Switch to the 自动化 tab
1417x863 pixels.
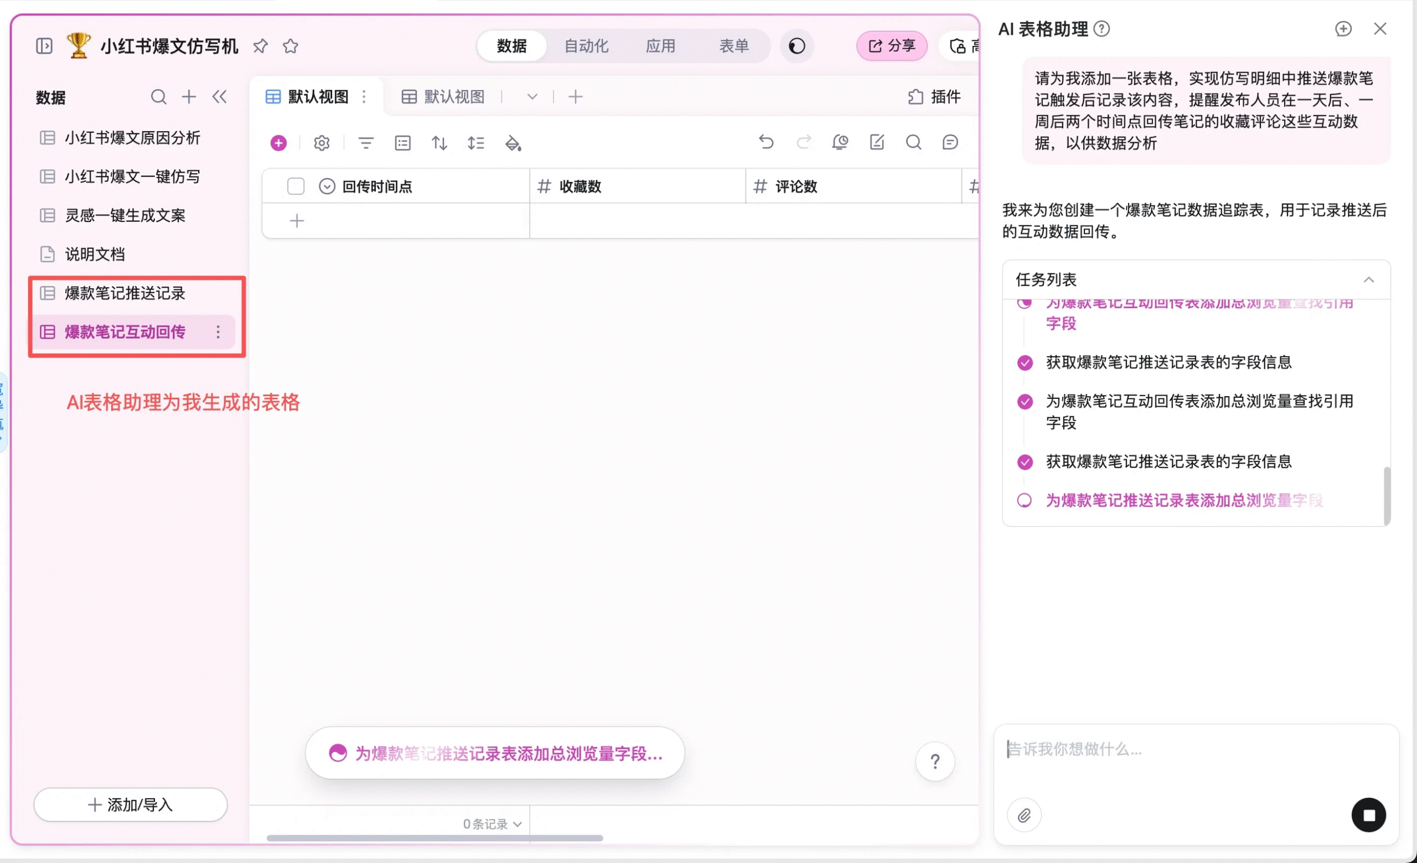tap(586, 46)
